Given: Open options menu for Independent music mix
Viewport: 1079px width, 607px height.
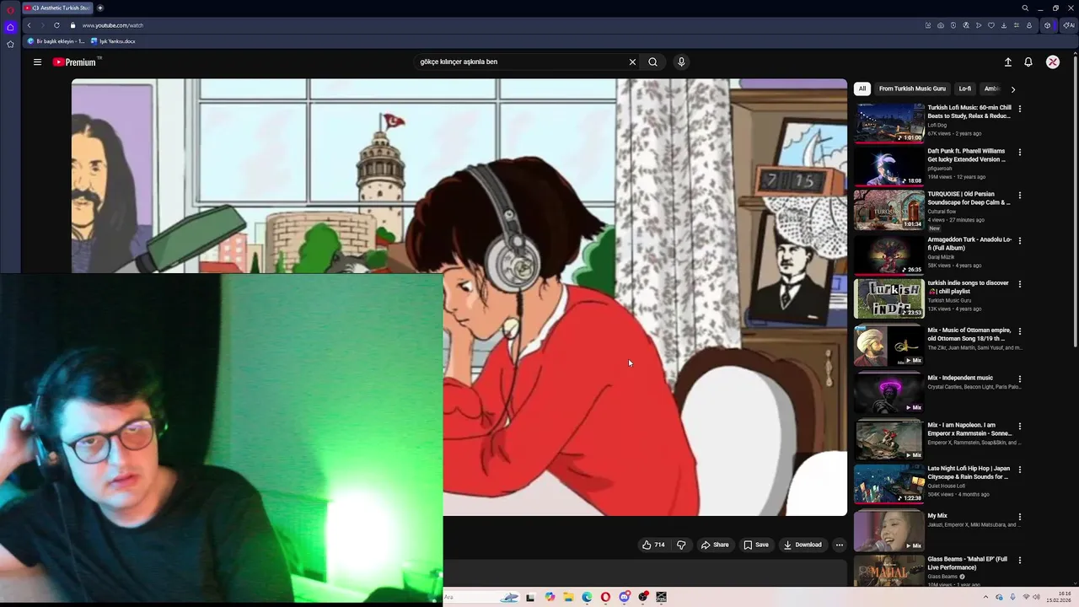Looking at the screenshot, I should click(x=1020, y=379).
